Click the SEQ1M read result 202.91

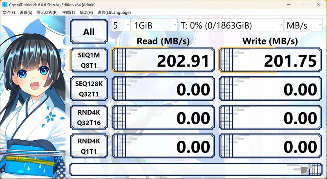tap(163, 60)
